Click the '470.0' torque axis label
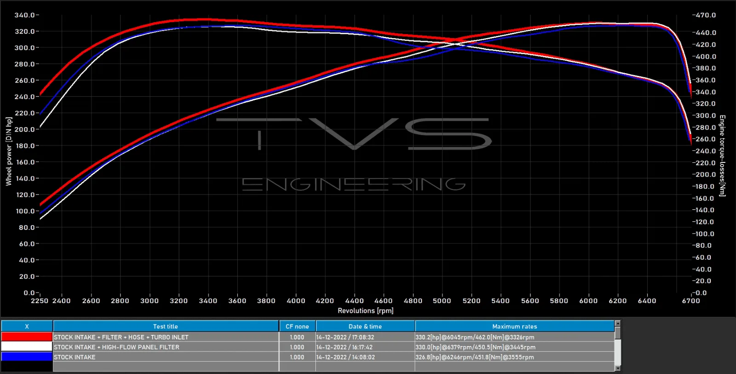This screenshot has width=736, height=374. tap(705, 15)
